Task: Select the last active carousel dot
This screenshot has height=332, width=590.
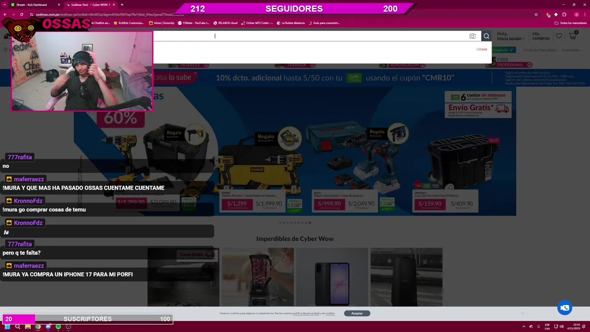Action: point(310,223)
